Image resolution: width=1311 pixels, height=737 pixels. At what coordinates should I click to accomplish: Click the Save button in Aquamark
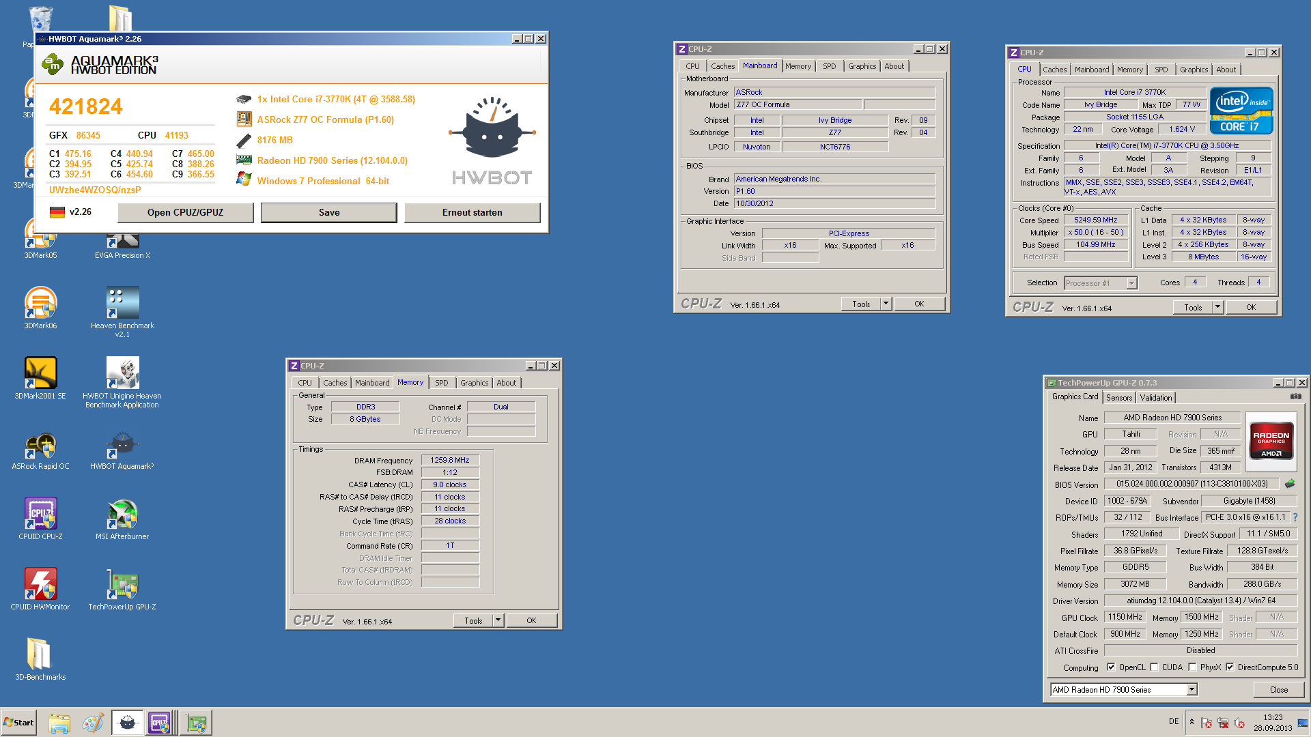point(329,212)
